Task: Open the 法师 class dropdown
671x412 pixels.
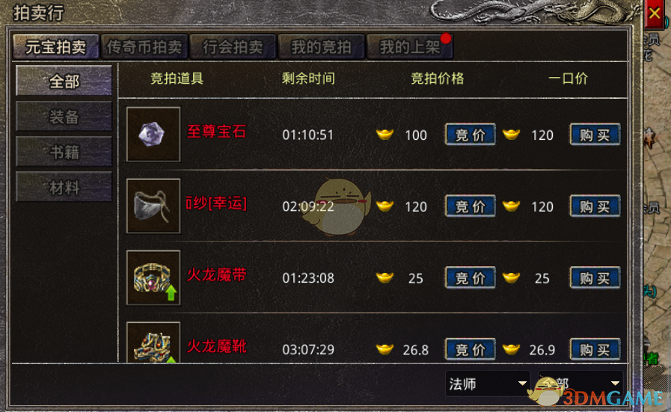Action: (x=488, y=384)
